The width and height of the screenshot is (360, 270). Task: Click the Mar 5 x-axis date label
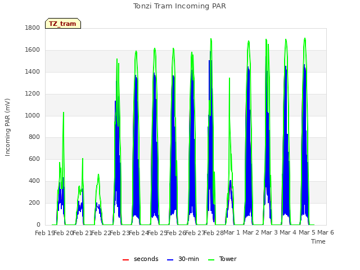pos(307,232)
